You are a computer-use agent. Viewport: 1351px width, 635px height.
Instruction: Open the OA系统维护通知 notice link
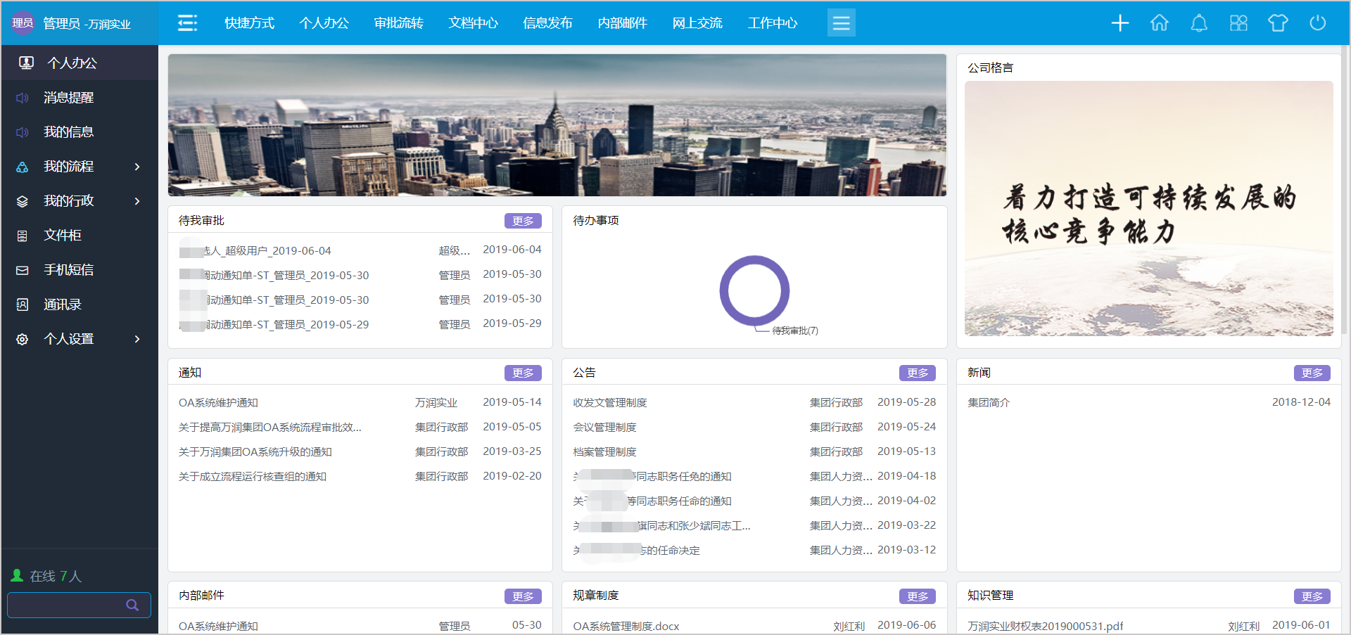(218, 402)
